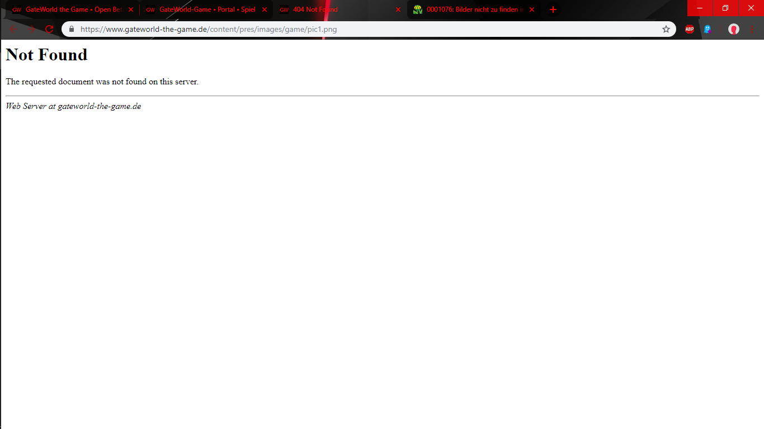Open the blue ghost extension icon

point(708,29)
